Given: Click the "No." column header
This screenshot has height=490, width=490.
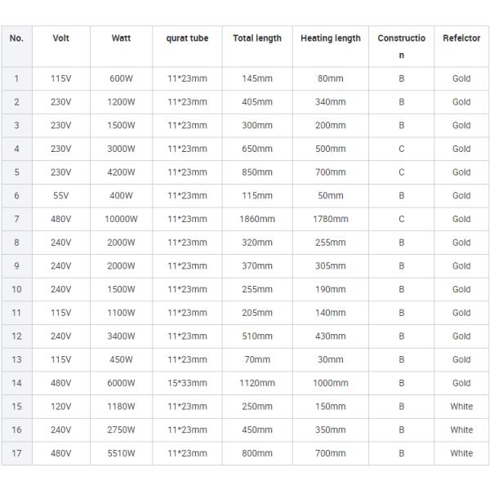Looking at the screenshot, I should [16, 47].
